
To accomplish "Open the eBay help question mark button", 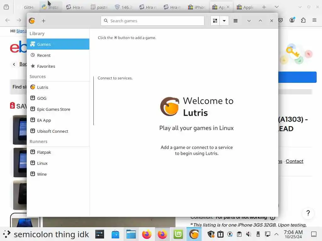I will (308, 213).
